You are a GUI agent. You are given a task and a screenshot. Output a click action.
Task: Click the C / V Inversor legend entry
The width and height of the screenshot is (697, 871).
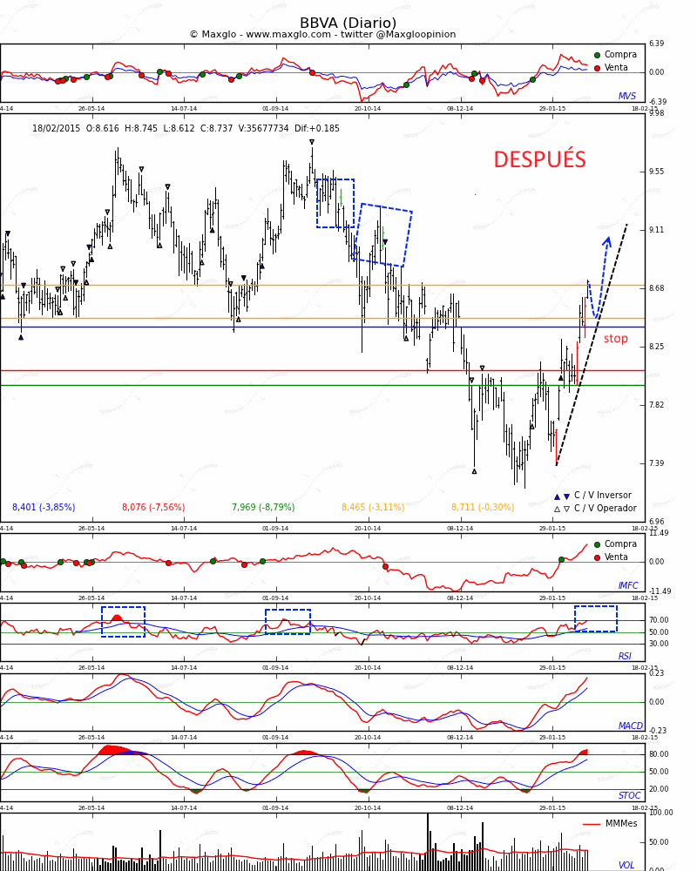point(603,496)
